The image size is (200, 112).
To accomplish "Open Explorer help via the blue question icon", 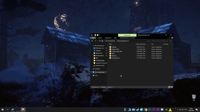I will point(172,38).
